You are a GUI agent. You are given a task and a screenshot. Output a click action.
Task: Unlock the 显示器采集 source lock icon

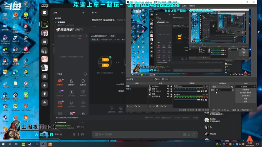pyautogui.click(x=171, y=96)
